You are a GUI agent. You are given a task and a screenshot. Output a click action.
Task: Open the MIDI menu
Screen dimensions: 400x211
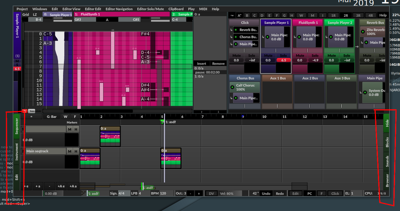pos(203,9)
